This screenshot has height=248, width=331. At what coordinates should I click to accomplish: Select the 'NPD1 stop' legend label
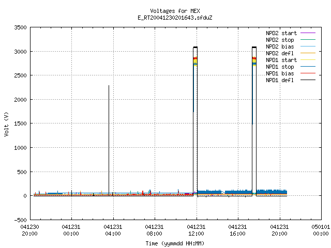[x=280, y=67]
